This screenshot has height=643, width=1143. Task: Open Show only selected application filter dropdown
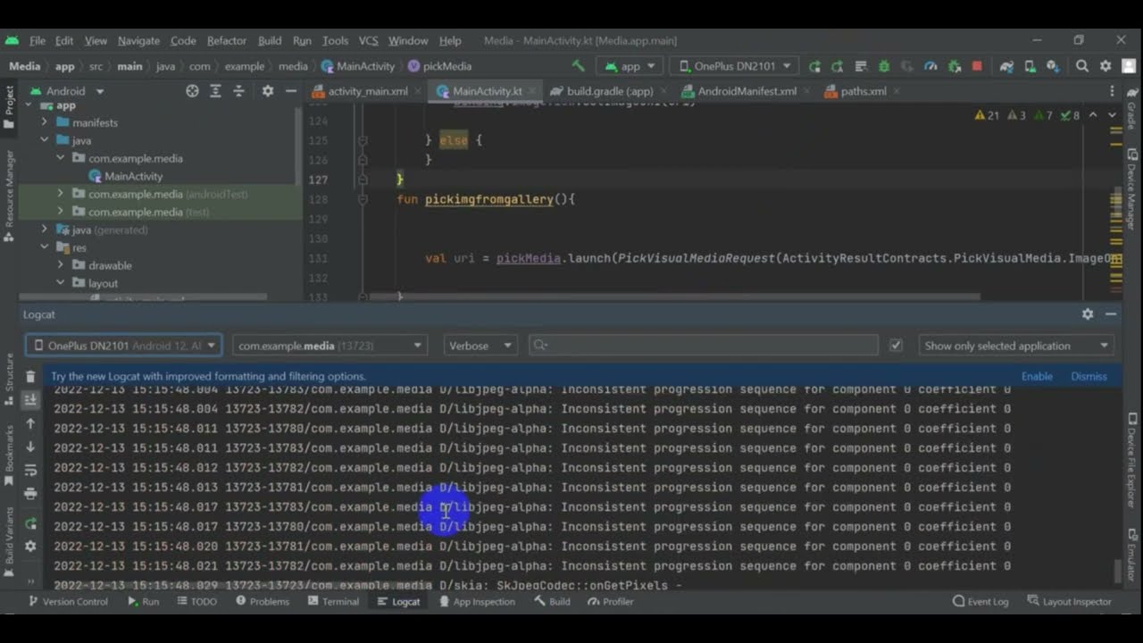pyautogui.click(x=1016, y=346)
